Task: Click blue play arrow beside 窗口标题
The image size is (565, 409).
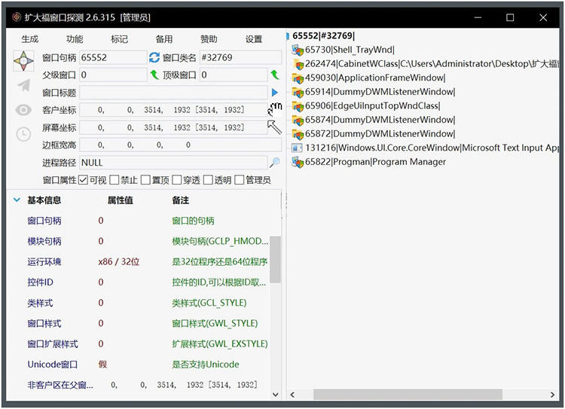Action: pos(274,92)
